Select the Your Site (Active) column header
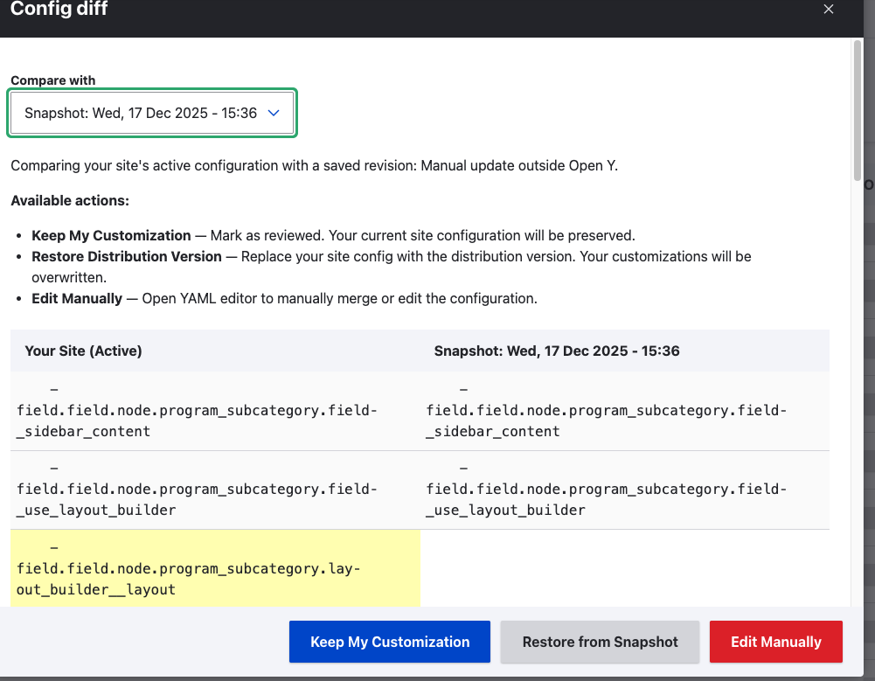 click(x=84, y=351)
